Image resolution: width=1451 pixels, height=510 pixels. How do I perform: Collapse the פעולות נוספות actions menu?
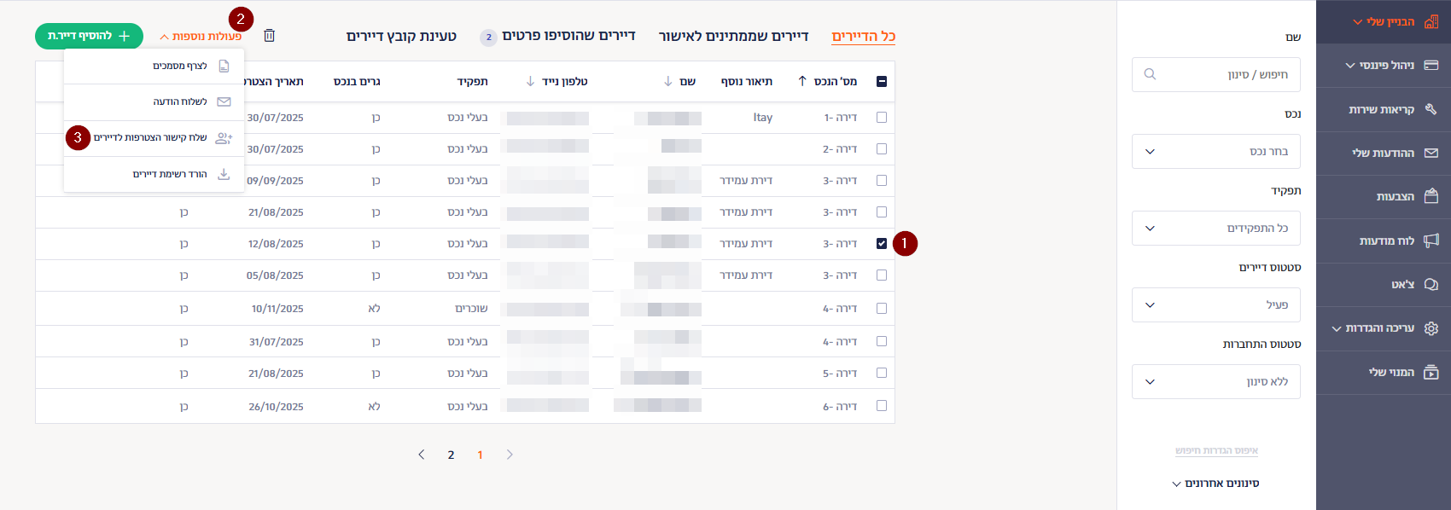[201, 37]
